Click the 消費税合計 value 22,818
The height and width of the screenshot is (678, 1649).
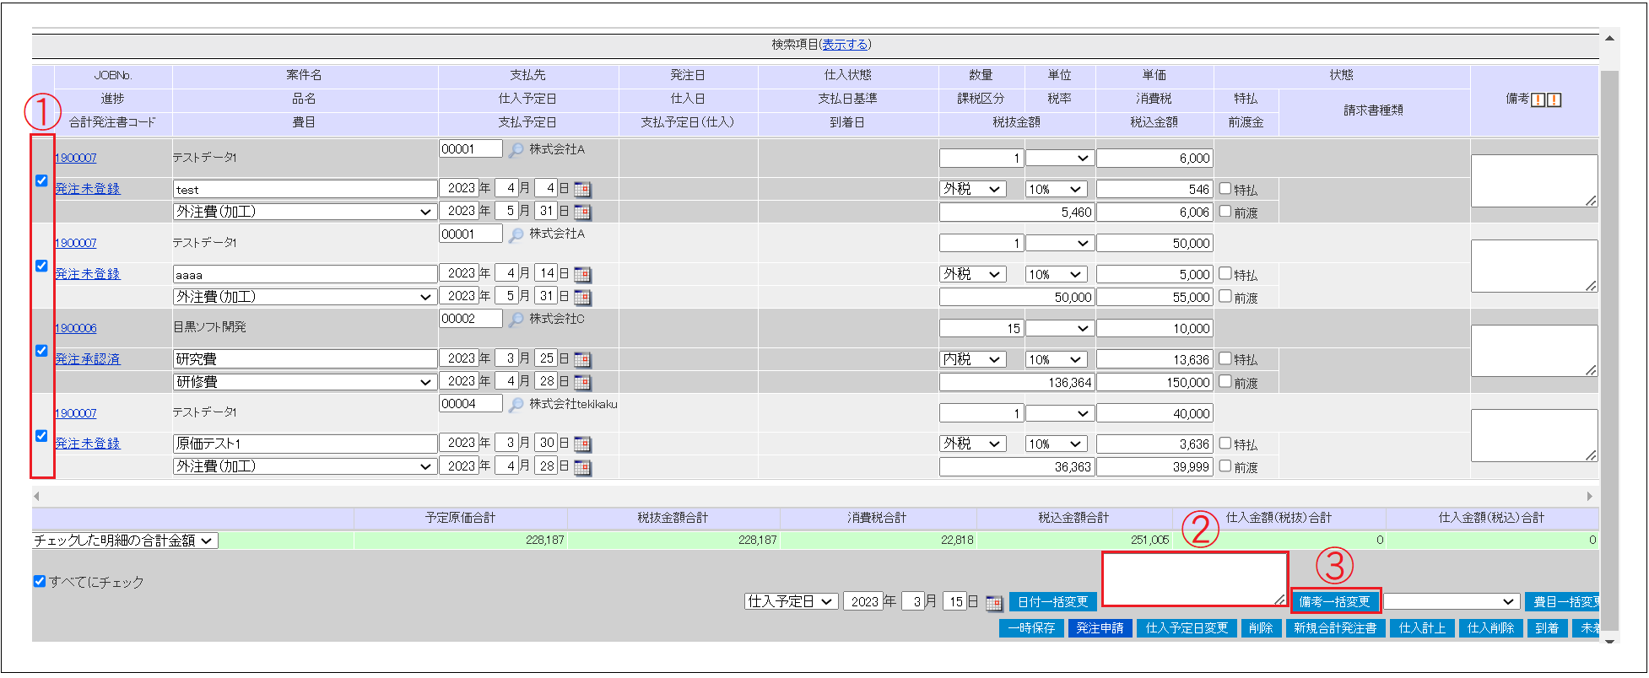click(957, 541)
